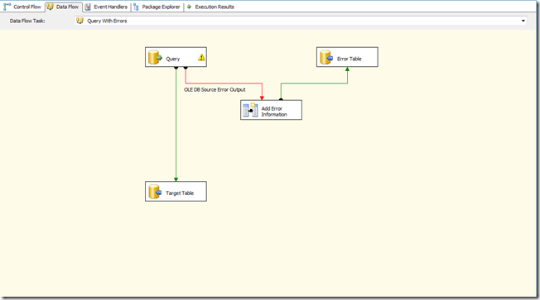This screenshot has height=300, width=540.
Task: Open the Event Handlers tab
Action: click(x=106, y=7)
